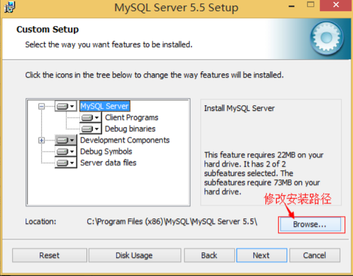Viewport: 353px width, 276px height.
Task: Click the Debug Symbols feature drive icon
Action: [x=62, y=152]
